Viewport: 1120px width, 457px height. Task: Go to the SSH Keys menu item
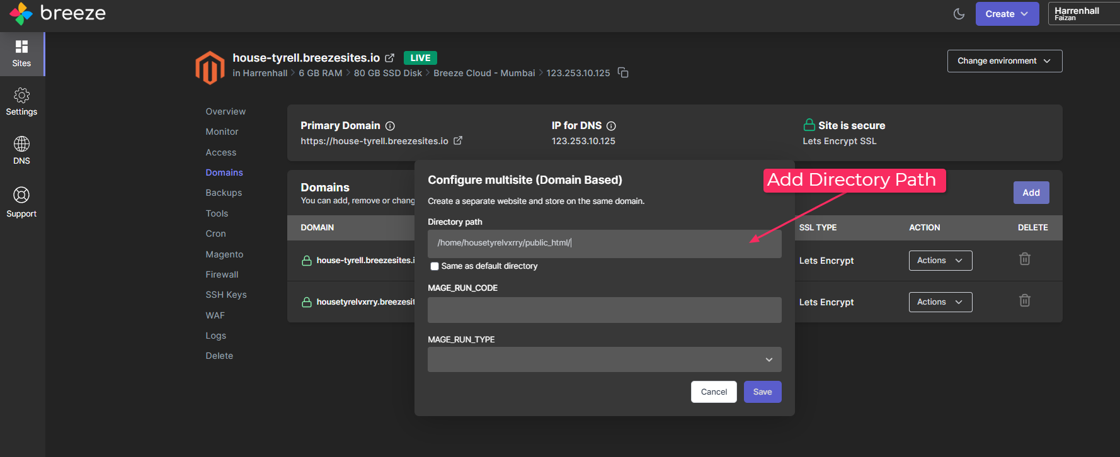(x=226, y=295)
